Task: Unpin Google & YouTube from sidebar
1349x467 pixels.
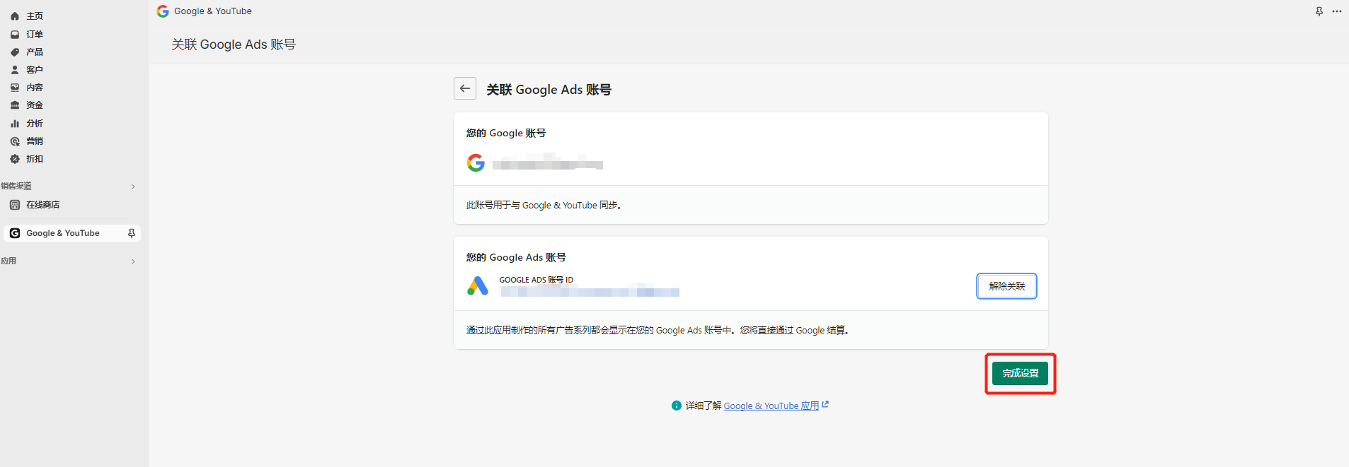Action: click(x=132, y=233)
